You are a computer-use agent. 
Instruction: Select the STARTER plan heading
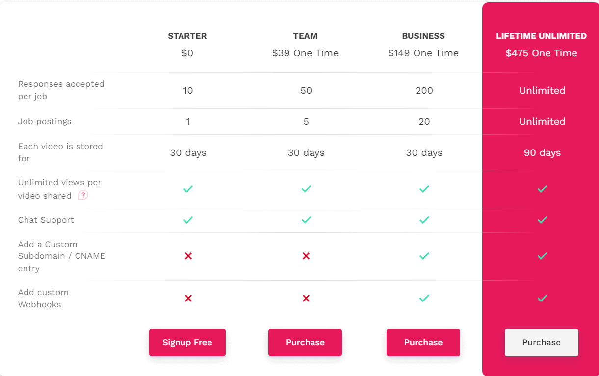click(x=187, y=36)
